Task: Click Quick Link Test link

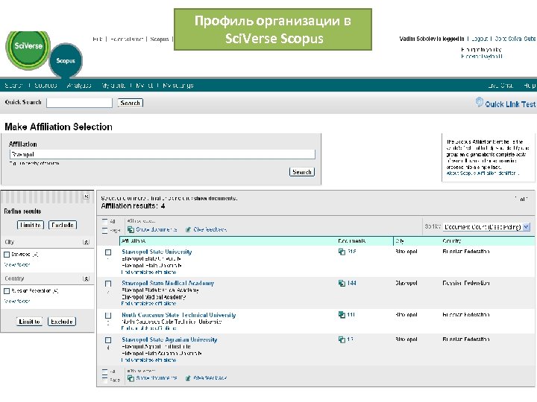Action: pyautogui.click(x=510, y=104)
